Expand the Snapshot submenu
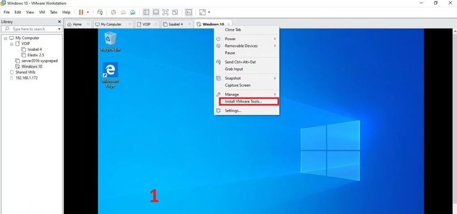 247,78
